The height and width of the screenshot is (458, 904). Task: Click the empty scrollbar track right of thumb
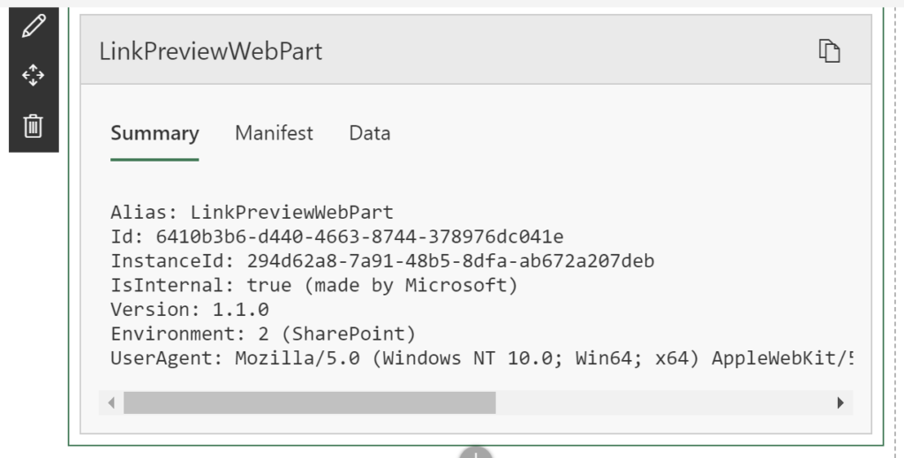click(x=662, y=402)
